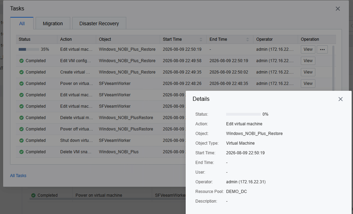Close the Details panel

click(340, 99)
